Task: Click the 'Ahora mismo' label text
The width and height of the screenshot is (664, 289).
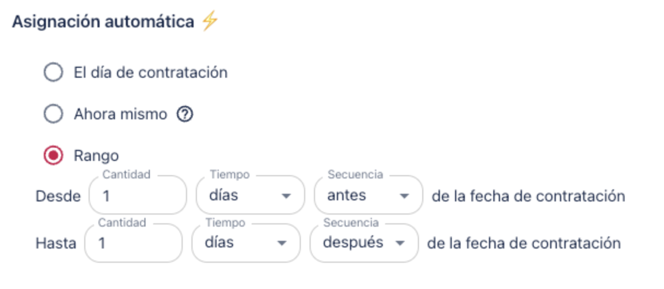Action: (x=120, y=114)
